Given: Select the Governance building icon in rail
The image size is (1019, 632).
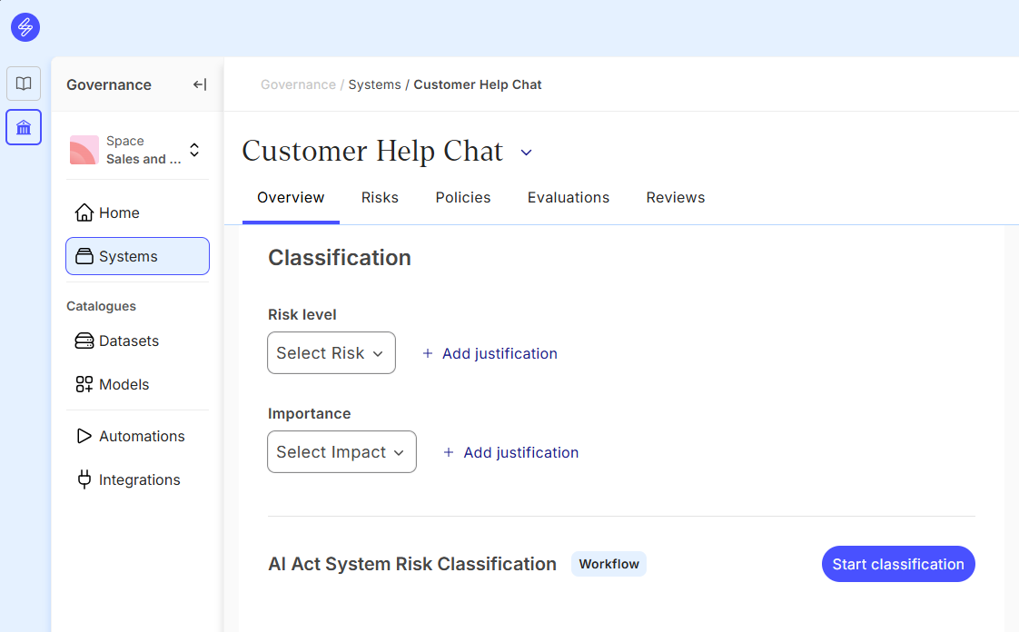Looking at the screenshot, I should tap(24, 127).
